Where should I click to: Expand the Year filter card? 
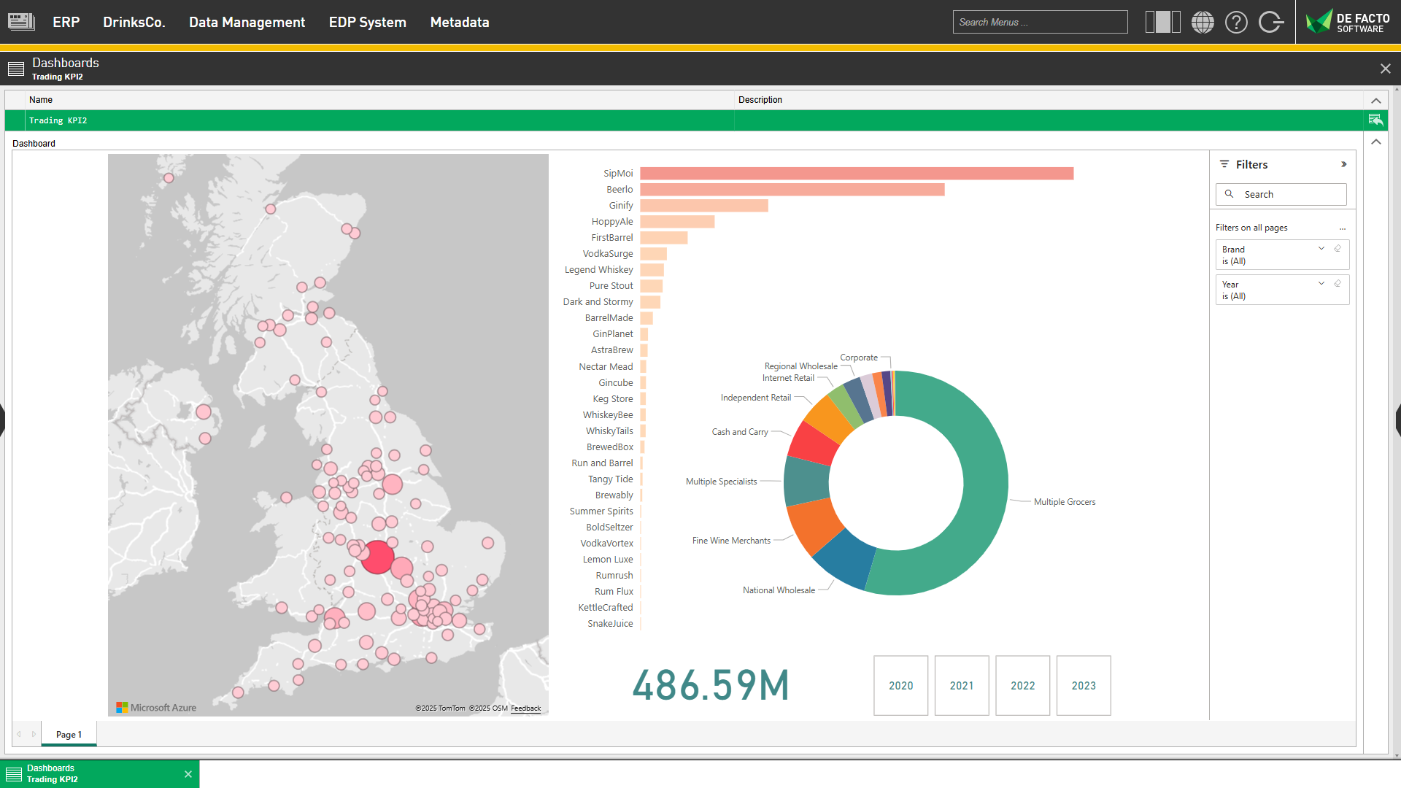[1321, 283]
